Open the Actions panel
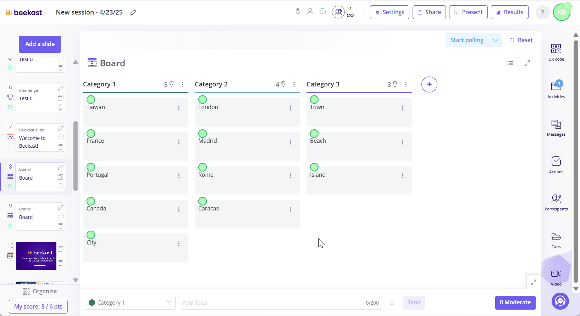Viewport: 580px width, 316px height. coord(556,165)
